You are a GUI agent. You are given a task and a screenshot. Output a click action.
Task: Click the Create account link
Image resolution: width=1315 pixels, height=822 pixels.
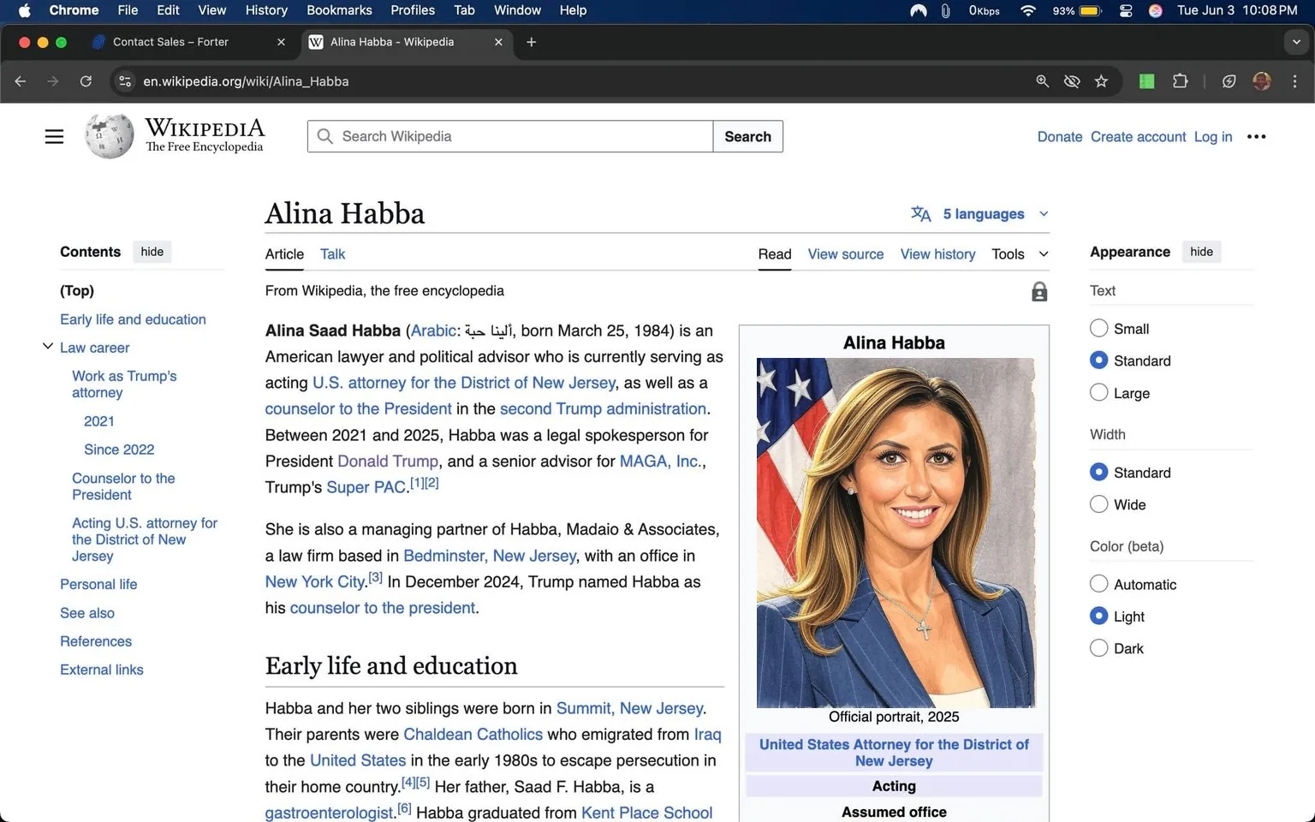pyautogui.click(x=1138, y=136)
